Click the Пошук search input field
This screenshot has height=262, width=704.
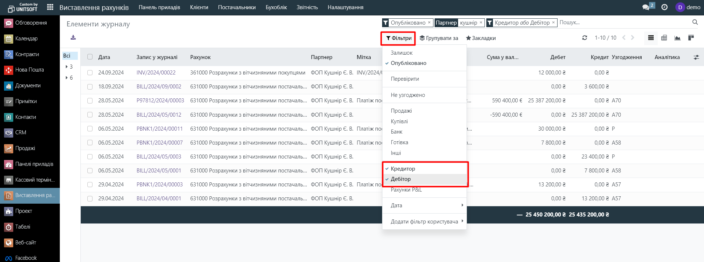[623, 22]
